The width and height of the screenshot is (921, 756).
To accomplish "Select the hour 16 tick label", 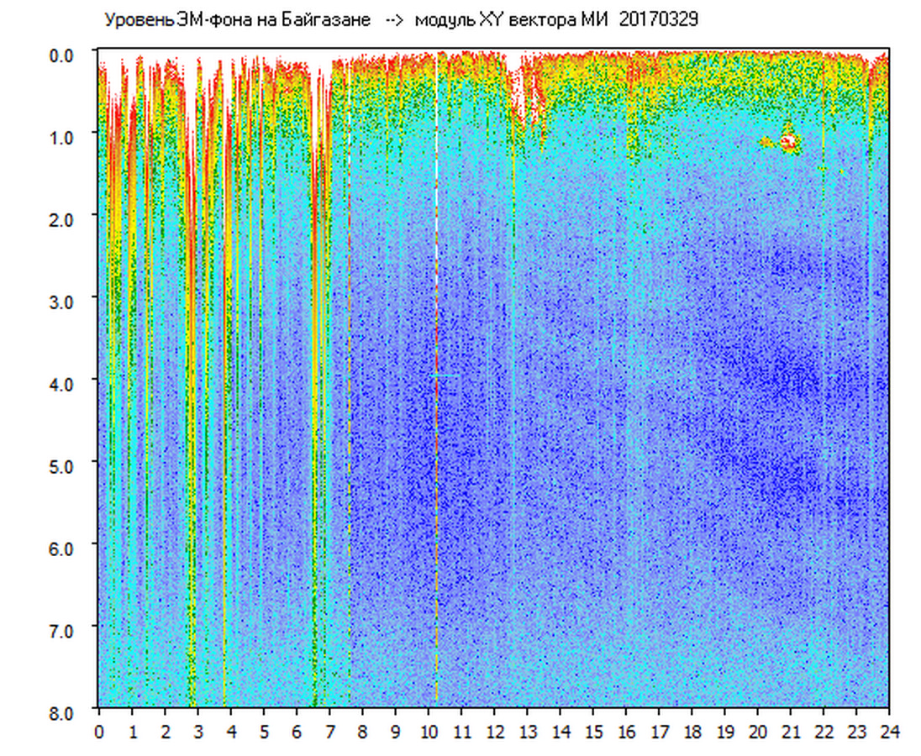I will pos(626,732).
